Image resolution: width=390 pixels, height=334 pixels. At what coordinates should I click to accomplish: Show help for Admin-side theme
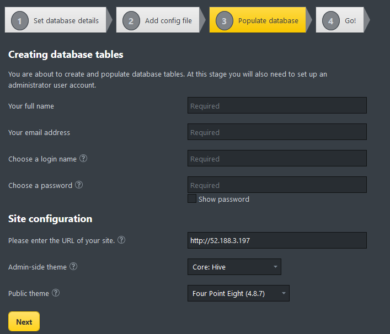(x=73, y=267)
